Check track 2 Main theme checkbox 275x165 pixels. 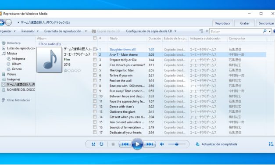(x=95, y=54)
